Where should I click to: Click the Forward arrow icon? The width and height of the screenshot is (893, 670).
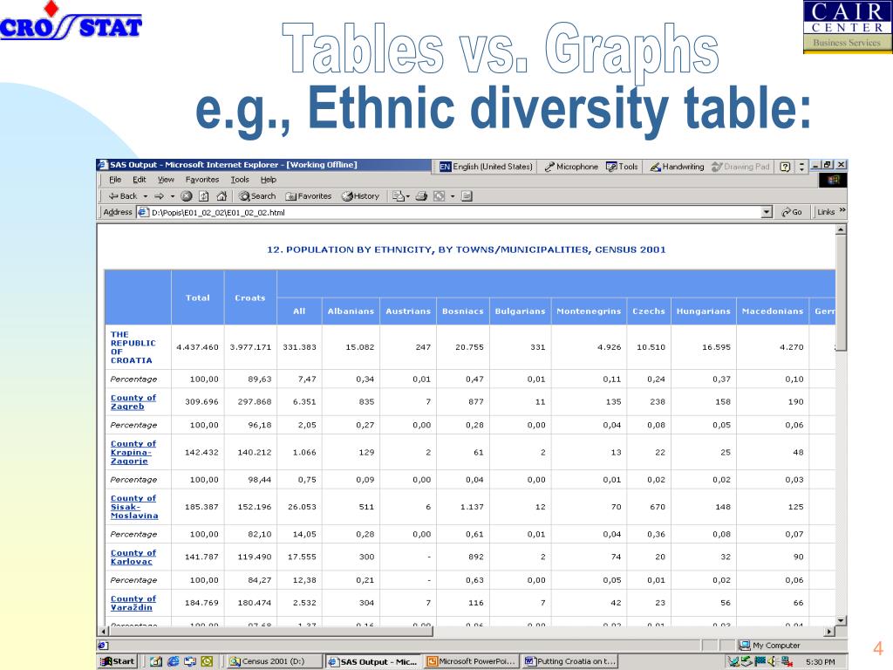coord(160,196)
